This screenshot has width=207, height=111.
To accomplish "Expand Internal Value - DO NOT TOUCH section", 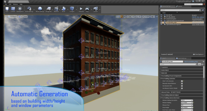I will coord(161,92).
